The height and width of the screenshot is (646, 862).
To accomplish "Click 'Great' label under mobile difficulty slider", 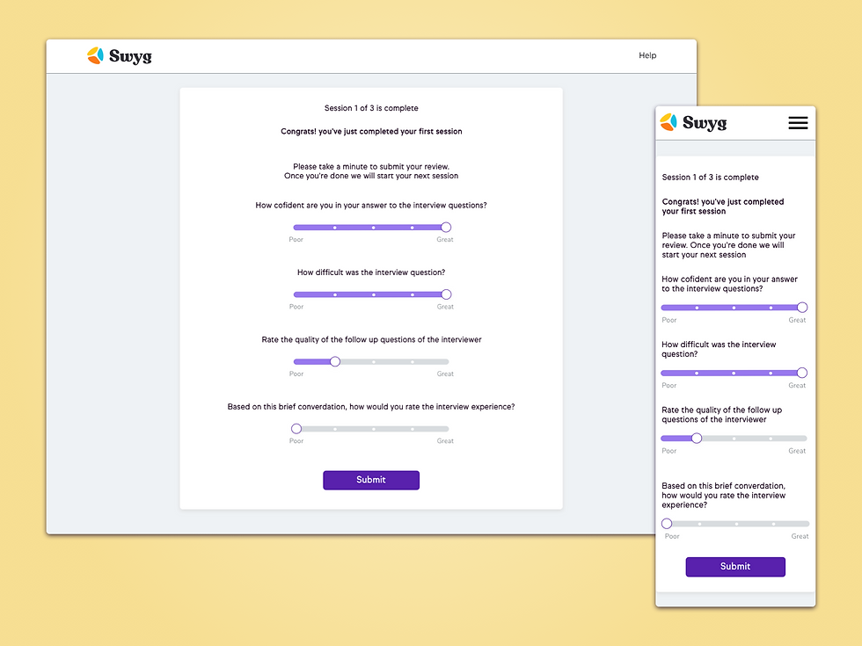I will click(x=797, y=385).
